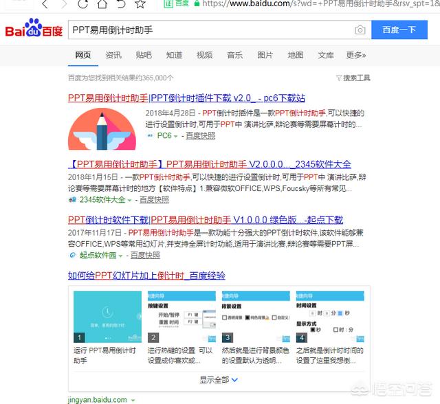Click the pencil with wings thumbnail
Viewport: 440px width, 404px height.
[x=102, y=129]
